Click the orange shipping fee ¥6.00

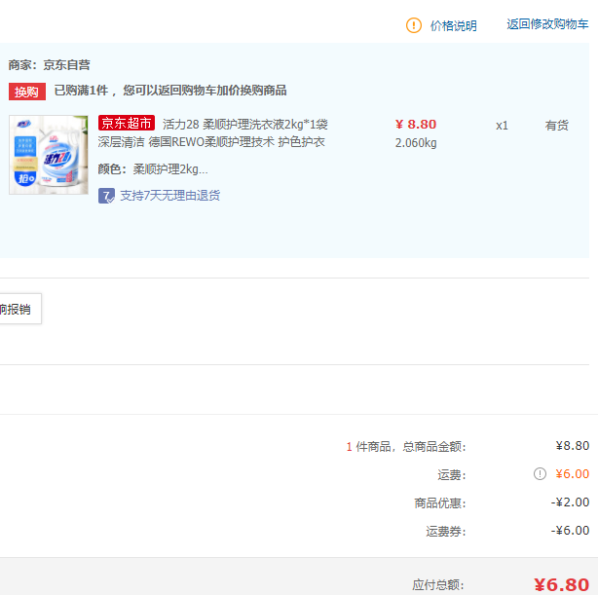tap(572, 473)
